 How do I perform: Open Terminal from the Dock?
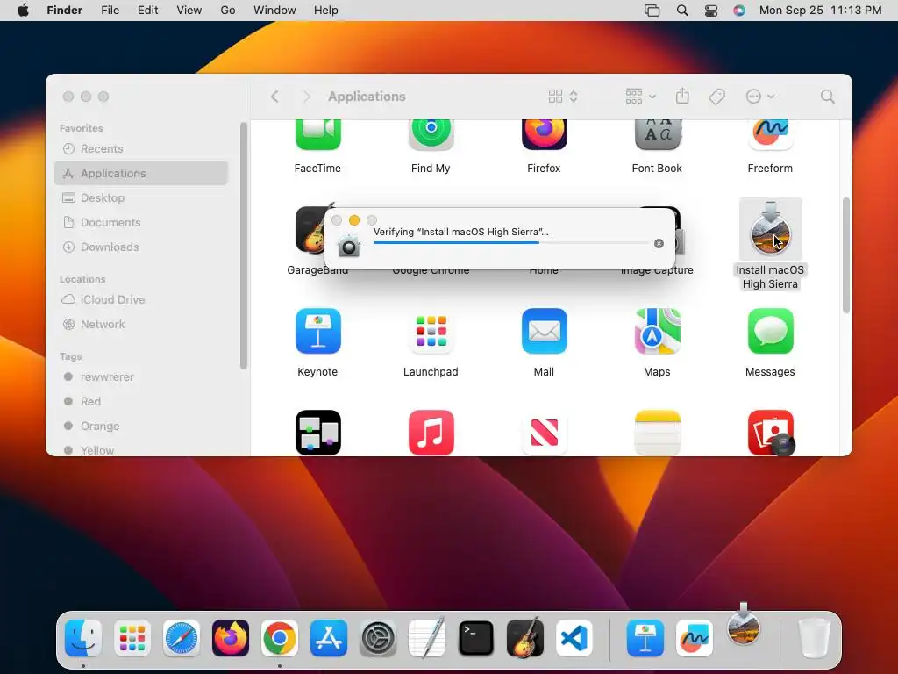click(x=476, y=638)
